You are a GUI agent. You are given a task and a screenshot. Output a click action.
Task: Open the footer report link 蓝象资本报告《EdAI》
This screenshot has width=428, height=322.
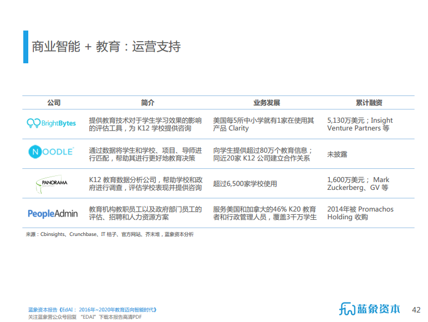[x=92, y=310]
